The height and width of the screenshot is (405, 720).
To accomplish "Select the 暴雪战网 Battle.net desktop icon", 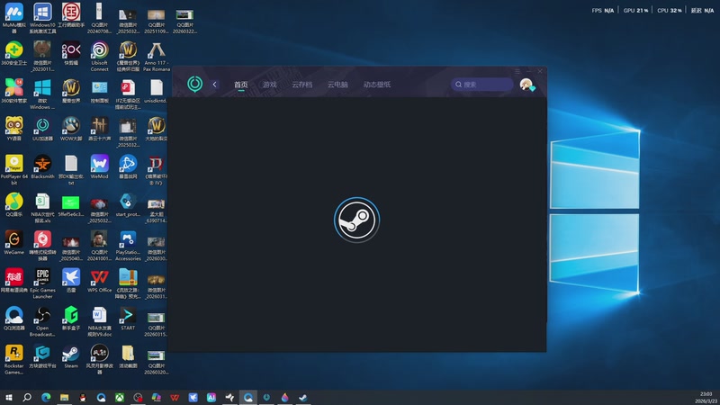I will pyautogui.click(x=128, y=166).
